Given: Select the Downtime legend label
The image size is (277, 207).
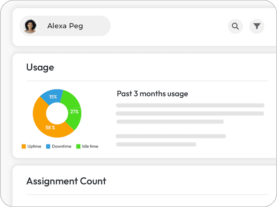Looking at the screenshot, I should point(62,147).
